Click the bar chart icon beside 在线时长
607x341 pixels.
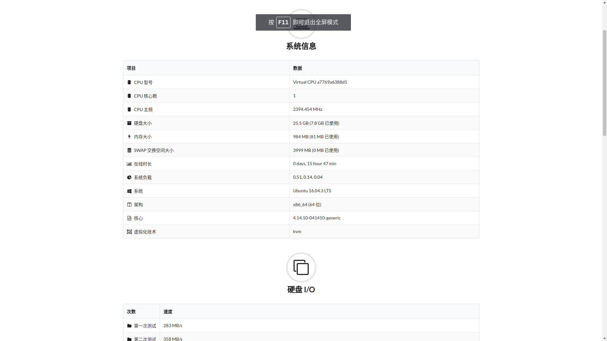[129, 164]
